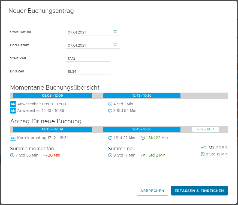The width and height of the screenshot is (238, 205).
Task: Click green plus icon beside 1 Std 22 Min
Action: pyautogui.click(x=143, y=138)
